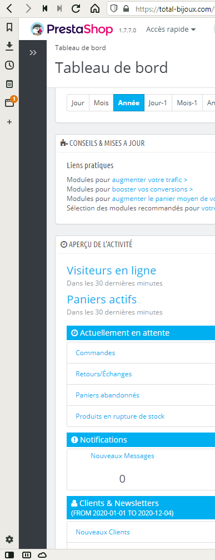Reload the page with refresh icon
The height and width of the screenshot is (560, 215).
point(76,8)
